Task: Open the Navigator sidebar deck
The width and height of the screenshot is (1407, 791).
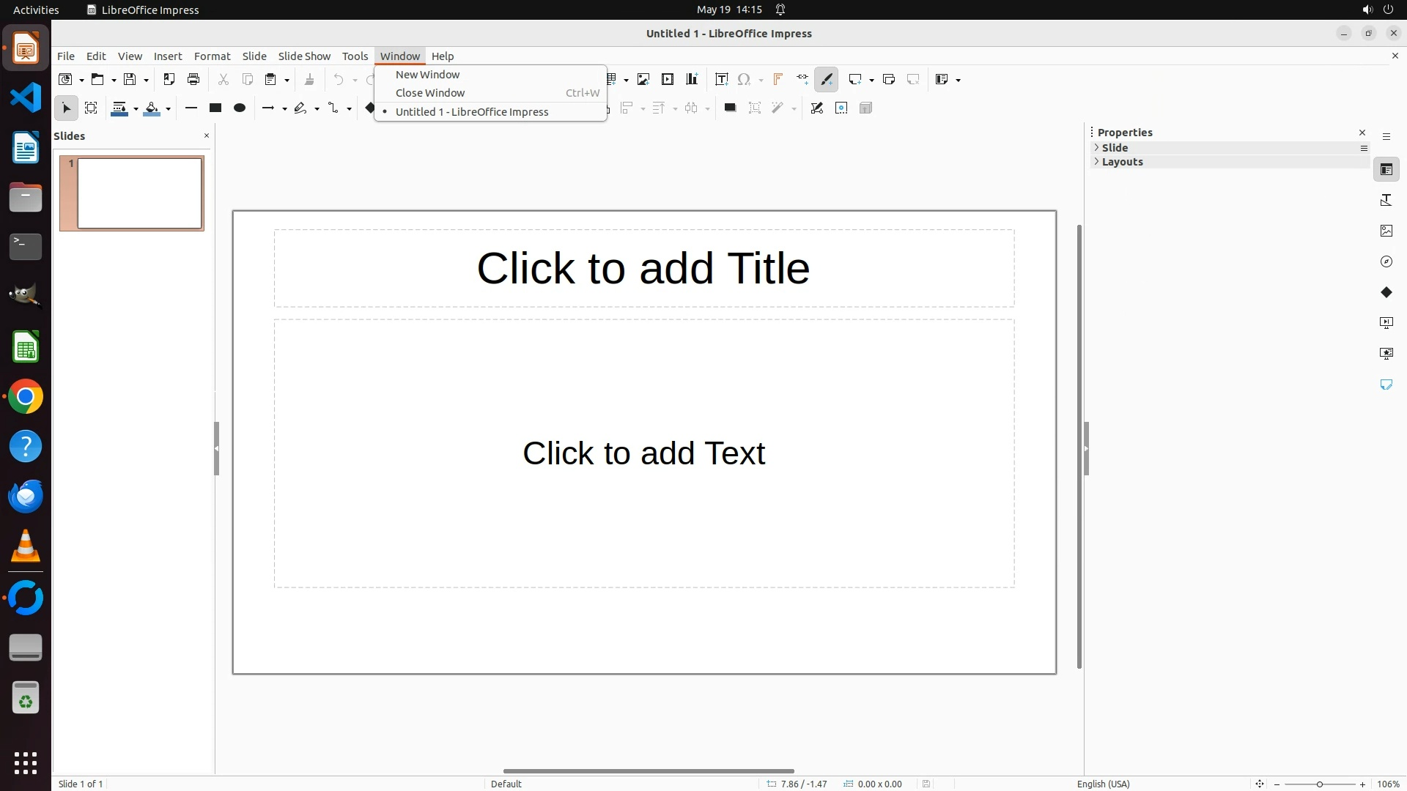Action: (x=1386, y=261)
